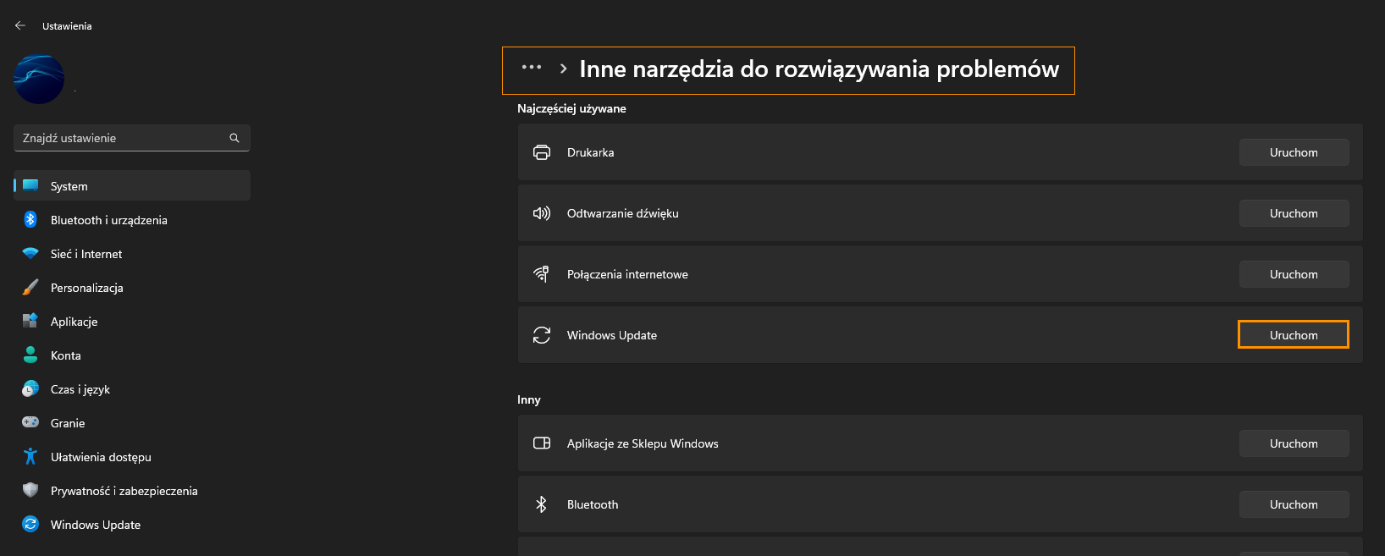Click the System monitor icon
Image resolution: width=1385 pixels, height=556 pixels.
tap(30, 185)
